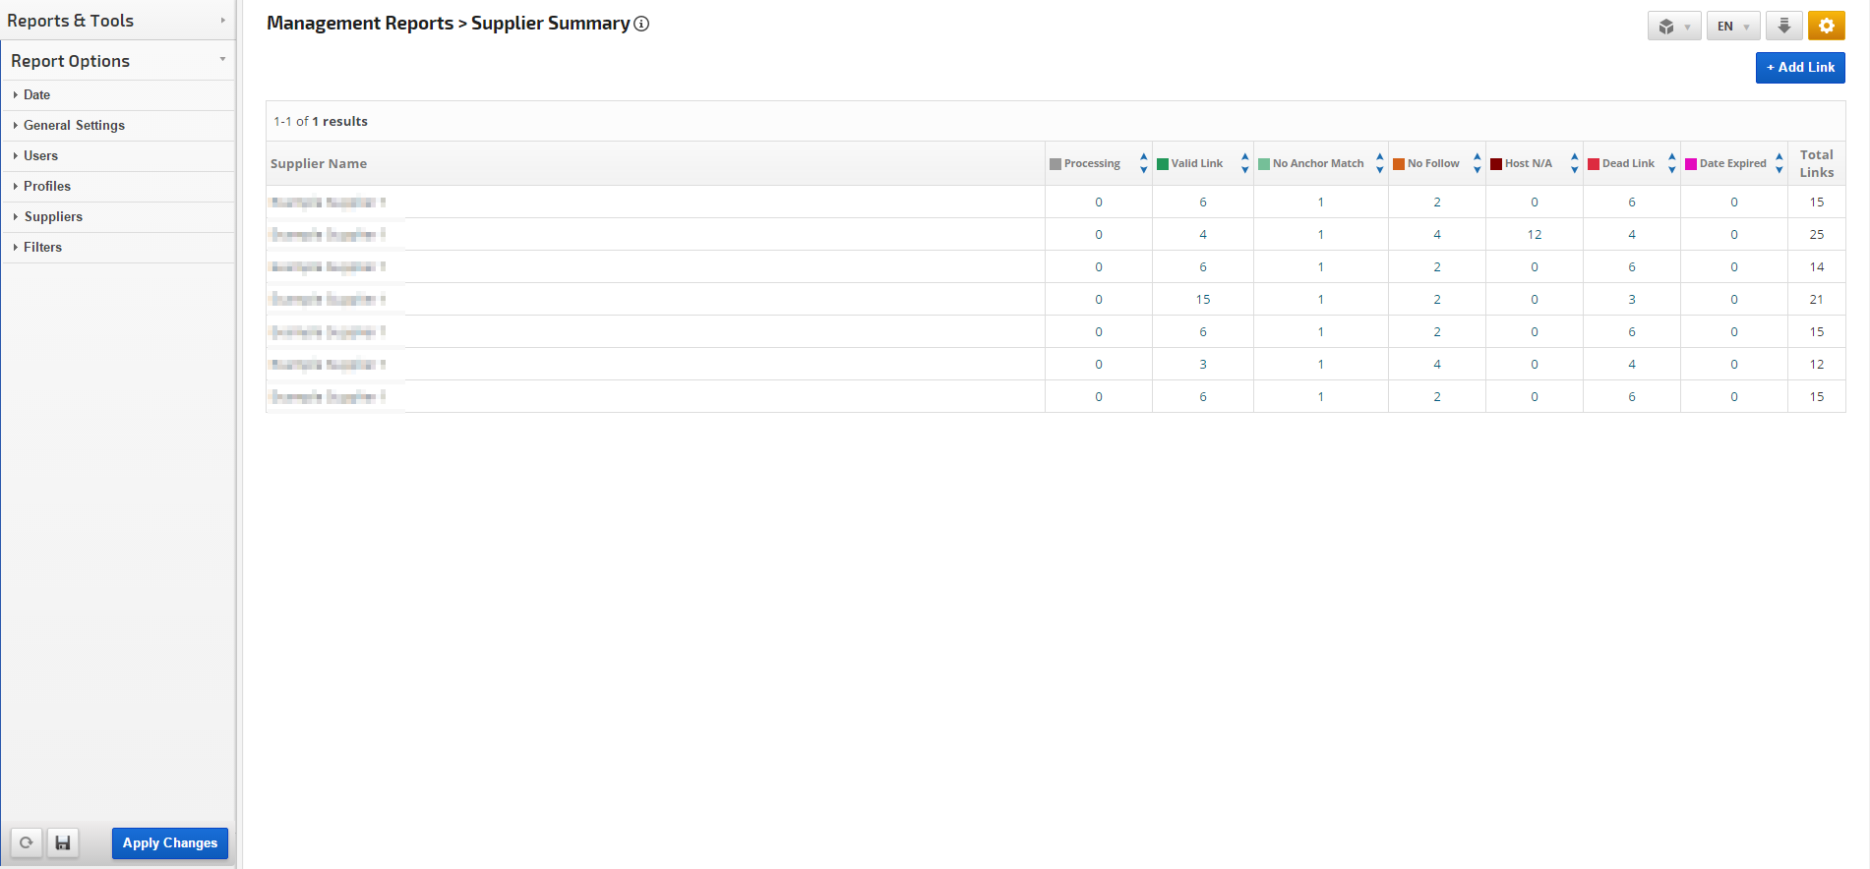
Task: Click the orange settings gear icon
Action: [x=1826, y=27]
